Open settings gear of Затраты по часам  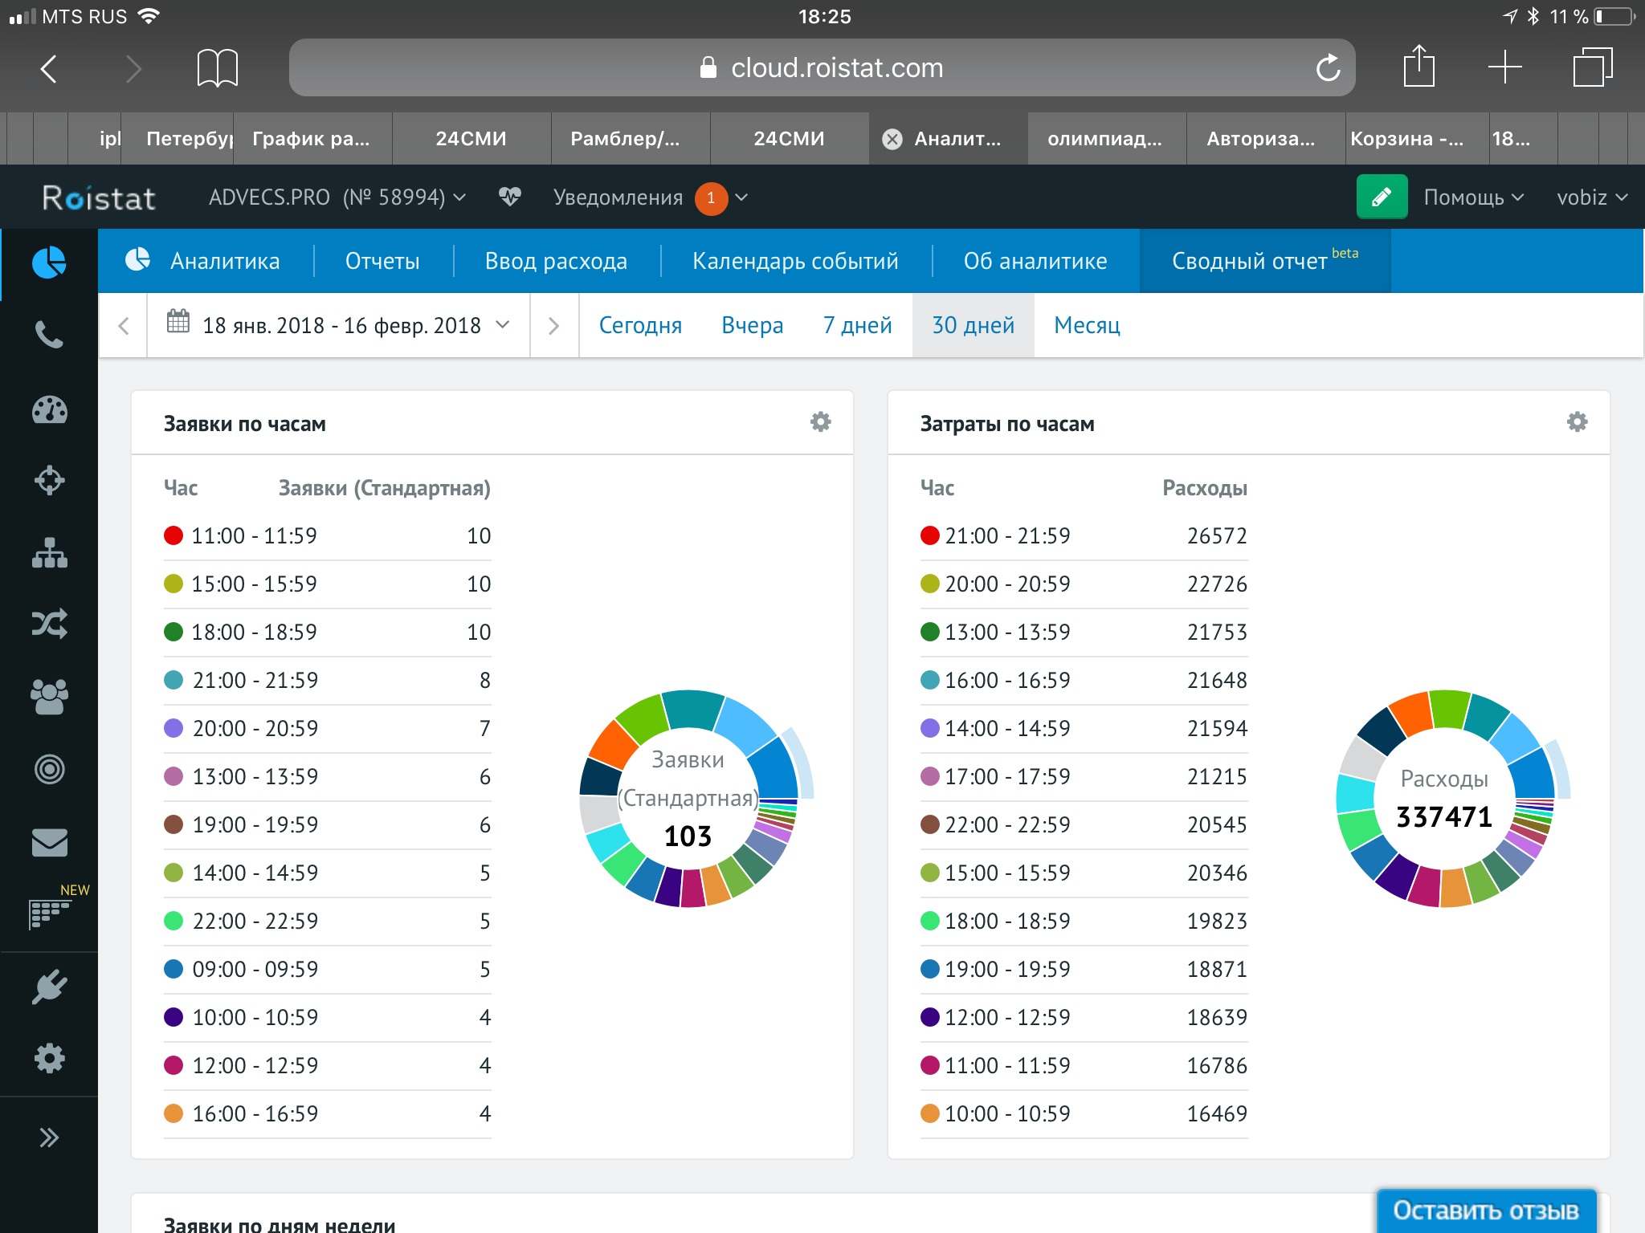tap(1577, 422)
